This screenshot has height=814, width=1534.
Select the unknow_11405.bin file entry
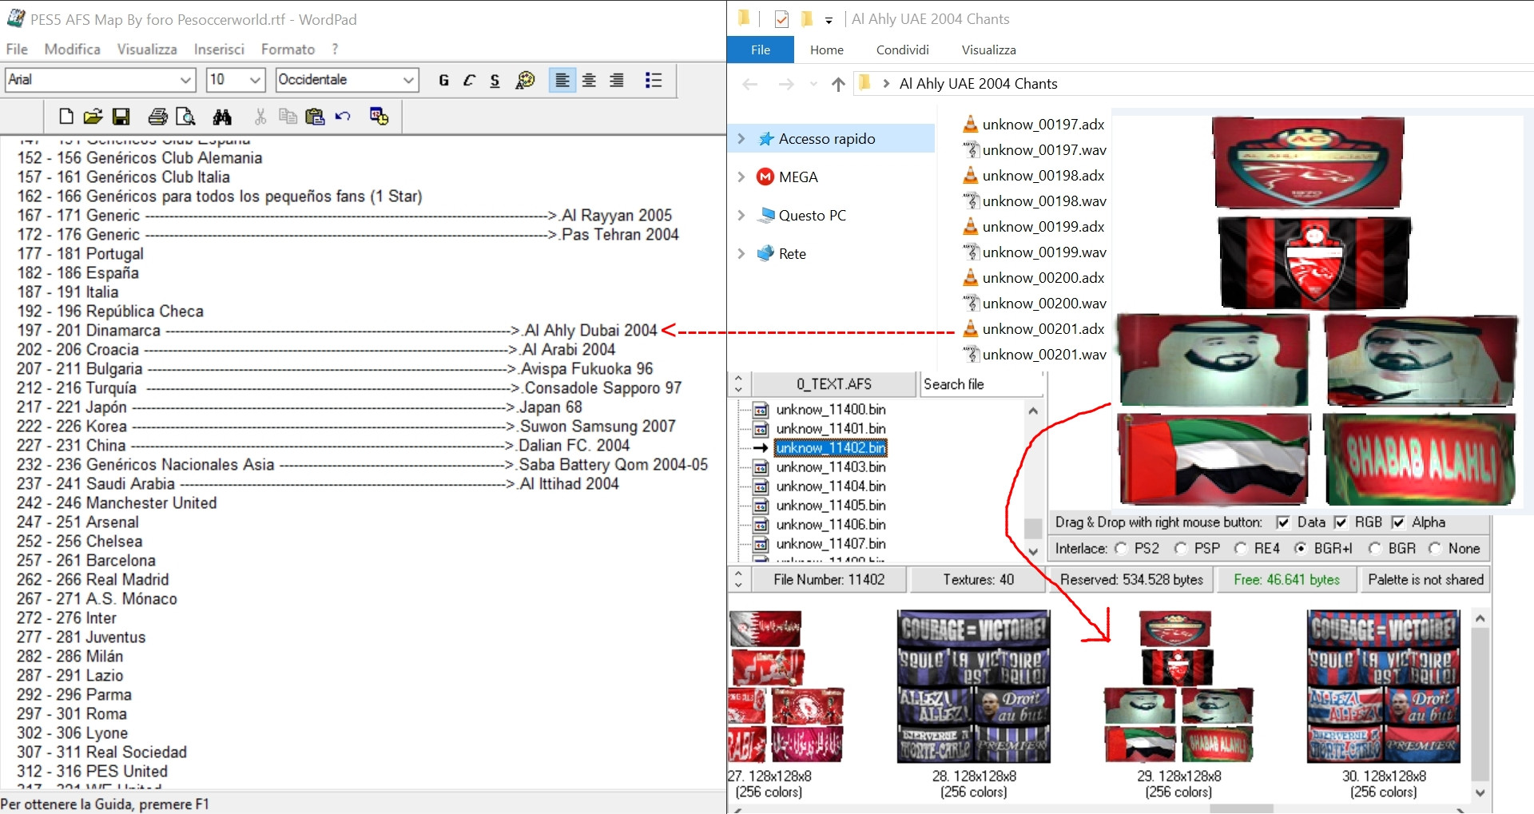tap(831, 506)
